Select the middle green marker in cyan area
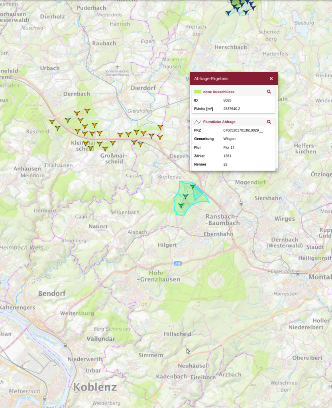Screen dimensions: 332x408 click(x=185, y=196)
